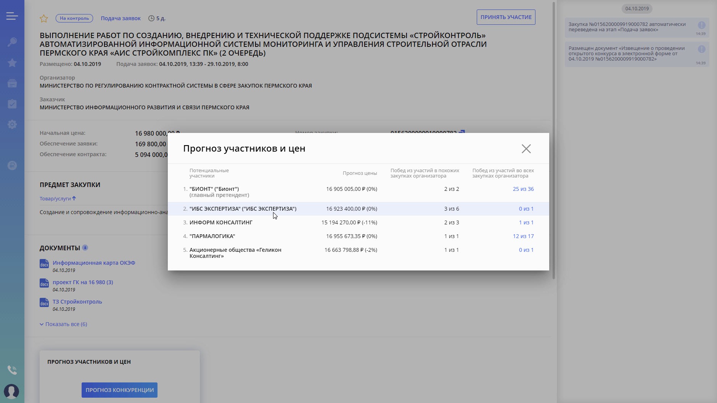This screenshot has height=403, width=717.
Task: Click docx icon next to ТЗ Стройконтроль
Action: click(44, 302)
